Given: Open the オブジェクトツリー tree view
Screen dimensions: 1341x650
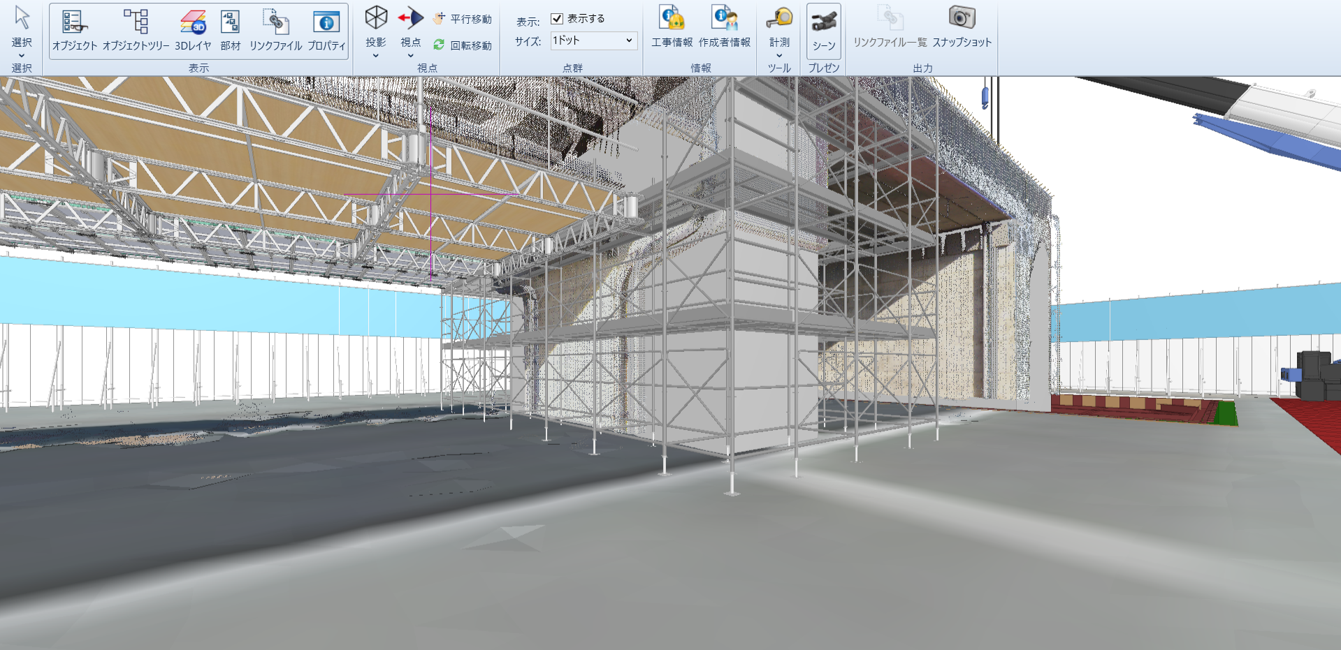Looking at the screenshot, I should click(x=136, y=31).
